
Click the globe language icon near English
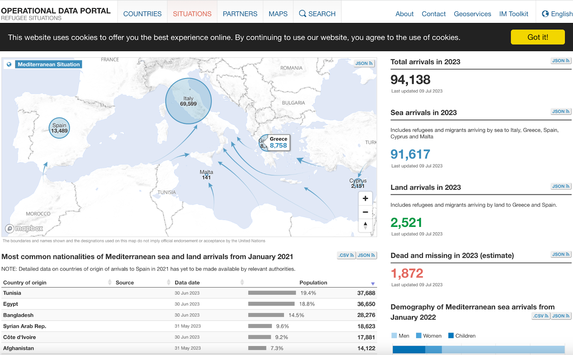pyautogui.click(x=545, y=14)
